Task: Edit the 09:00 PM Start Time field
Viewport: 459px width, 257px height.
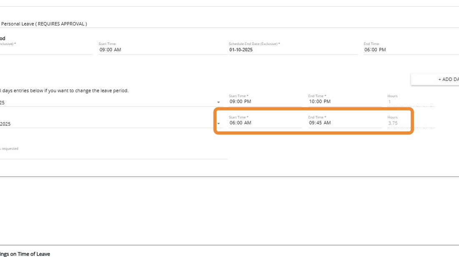Action: click(265, 102)
